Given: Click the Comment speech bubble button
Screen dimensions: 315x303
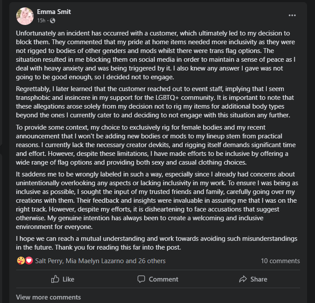Looking at the screenshot, I should 158,279.
